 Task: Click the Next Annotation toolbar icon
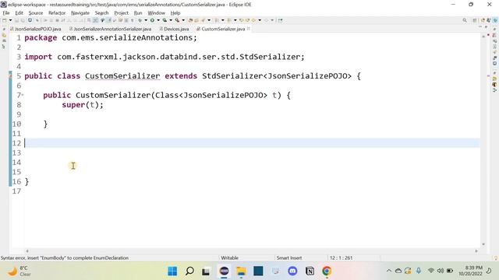[x=217, y=20]
